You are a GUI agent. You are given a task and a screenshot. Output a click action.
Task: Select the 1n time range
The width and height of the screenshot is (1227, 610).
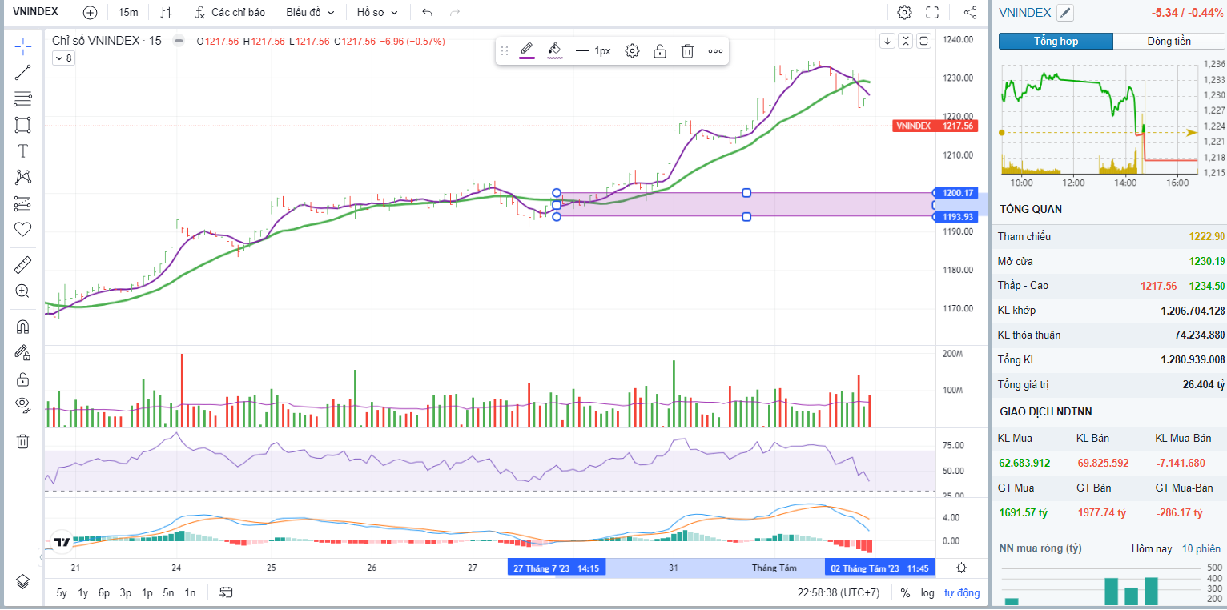tap(190, 593)
